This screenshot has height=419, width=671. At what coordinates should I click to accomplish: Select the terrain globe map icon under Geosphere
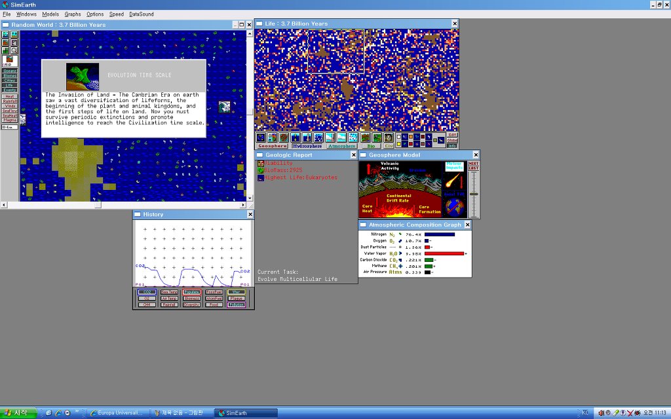pos(261,137)
